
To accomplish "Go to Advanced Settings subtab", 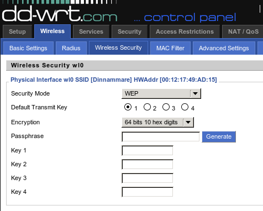I will (x=224, y=48).
